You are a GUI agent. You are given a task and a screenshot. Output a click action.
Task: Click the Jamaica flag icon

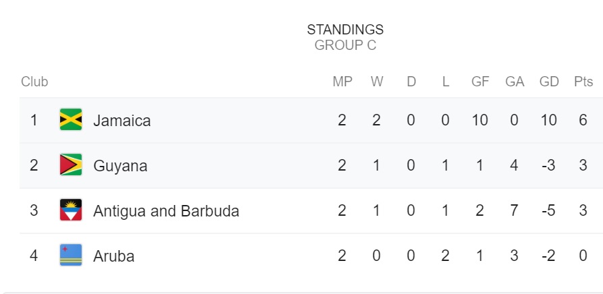tap(71, 120)
